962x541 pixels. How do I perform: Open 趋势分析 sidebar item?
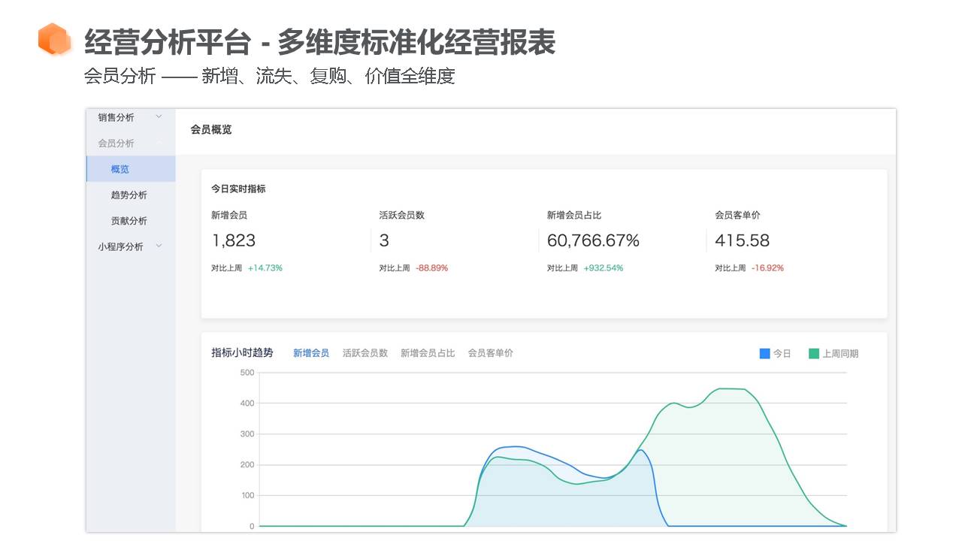[x=129, y=195]
